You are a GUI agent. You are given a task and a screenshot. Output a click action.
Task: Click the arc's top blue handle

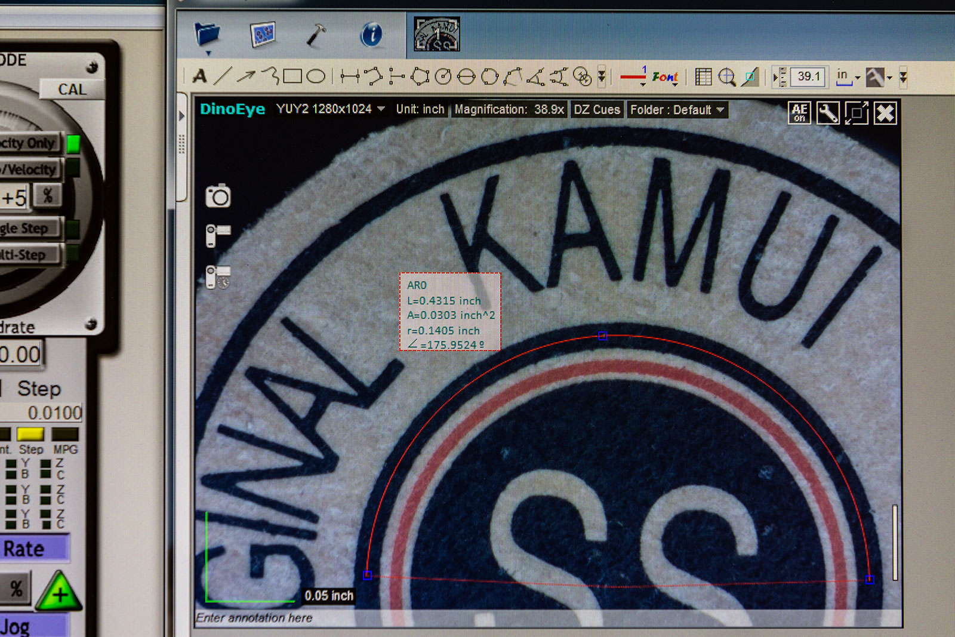click(602, 336)
